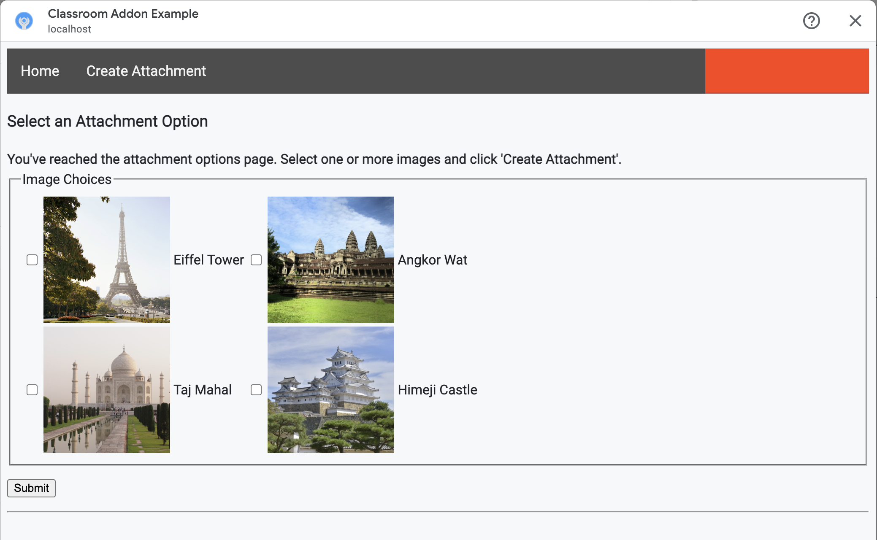877x540 pixels.
Task: Click the close window icon
Action: (x=855, y=21)
